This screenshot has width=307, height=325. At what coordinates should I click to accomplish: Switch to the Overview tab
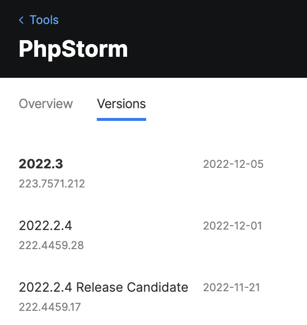click(x=46, y=104)
